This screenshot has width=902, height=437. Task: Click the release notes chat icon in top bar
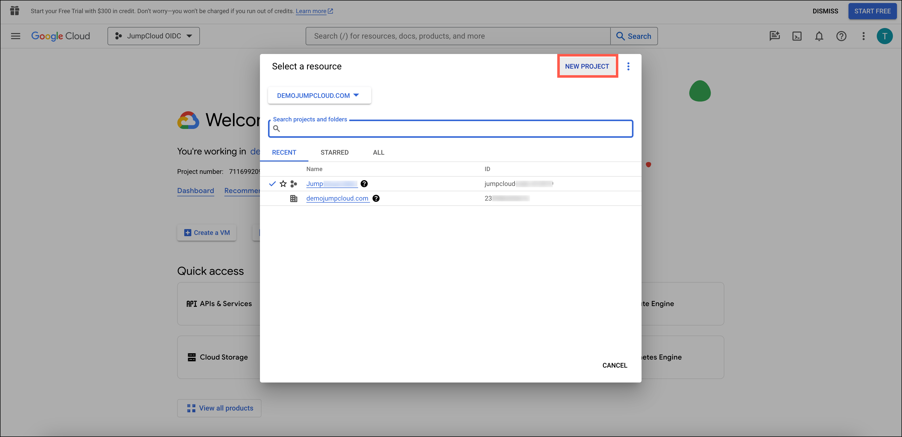pos(775,36)
